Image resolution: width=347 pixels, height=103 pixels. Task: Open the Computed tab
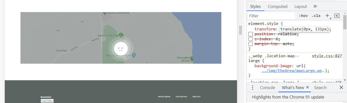tap(277, 6)
